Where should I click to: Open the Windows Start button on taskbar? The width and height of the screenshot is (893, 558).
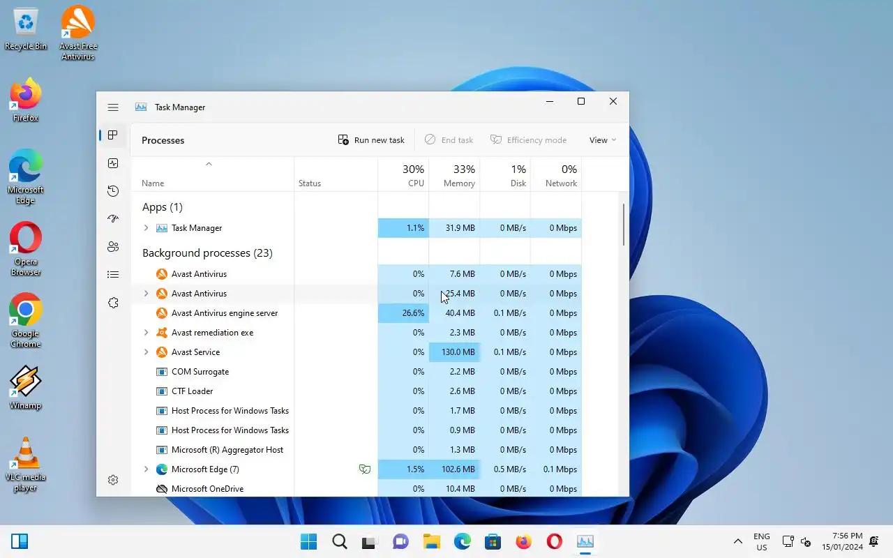[308, 541]
